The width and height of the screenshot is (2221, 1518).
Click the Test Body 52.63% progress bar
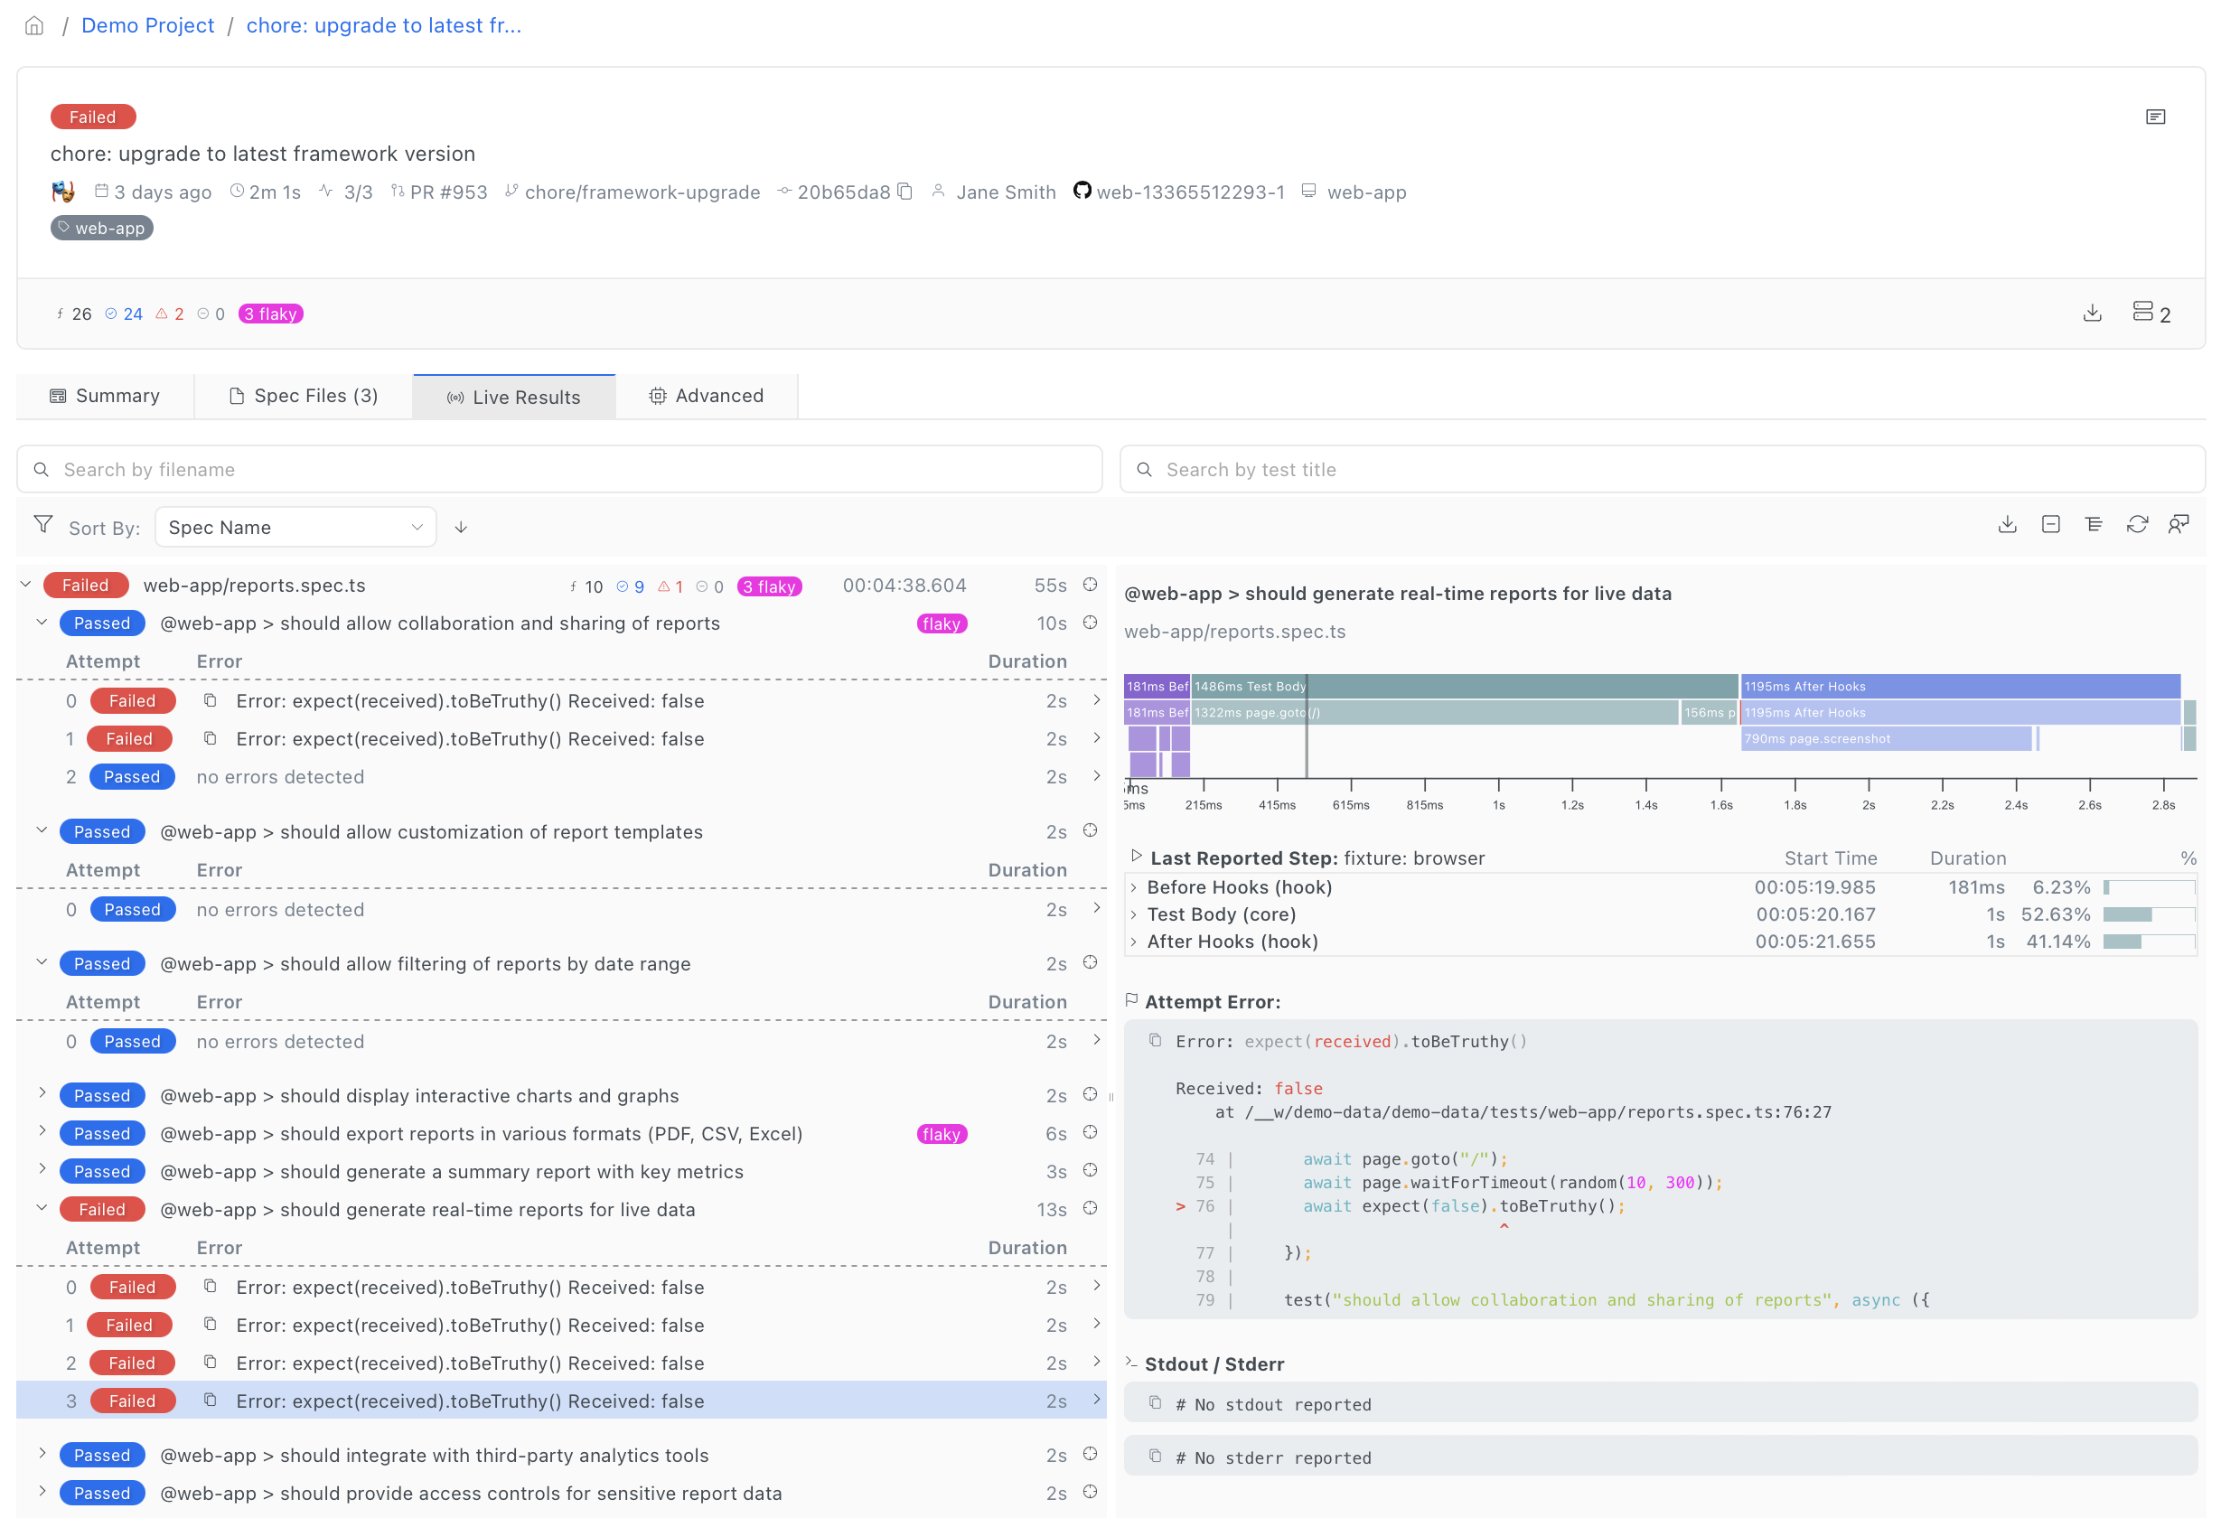(x=2149, y=914)
